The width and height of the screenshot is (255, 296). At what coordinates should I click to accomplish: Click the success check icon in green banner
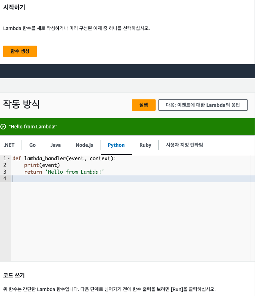3,127
